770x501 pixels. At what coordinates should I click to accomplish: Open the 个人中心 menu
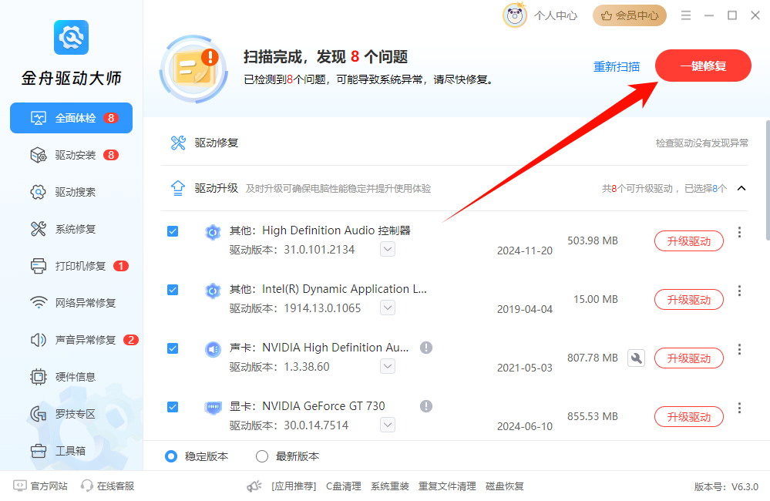tap(547, 15)
